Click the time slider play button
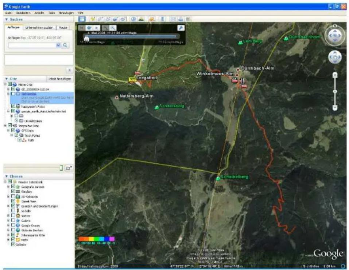Screen dimensions: 349x270 96,28
